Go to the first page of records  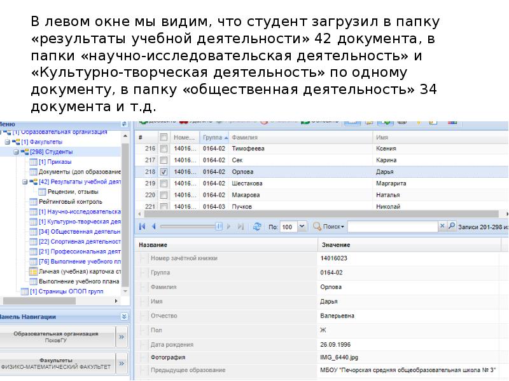pyautogui.click(x=142, y=227)
